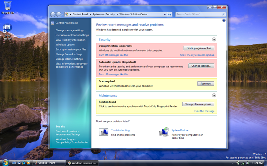Click the Troubleshooting computer icon

[103, 132]
